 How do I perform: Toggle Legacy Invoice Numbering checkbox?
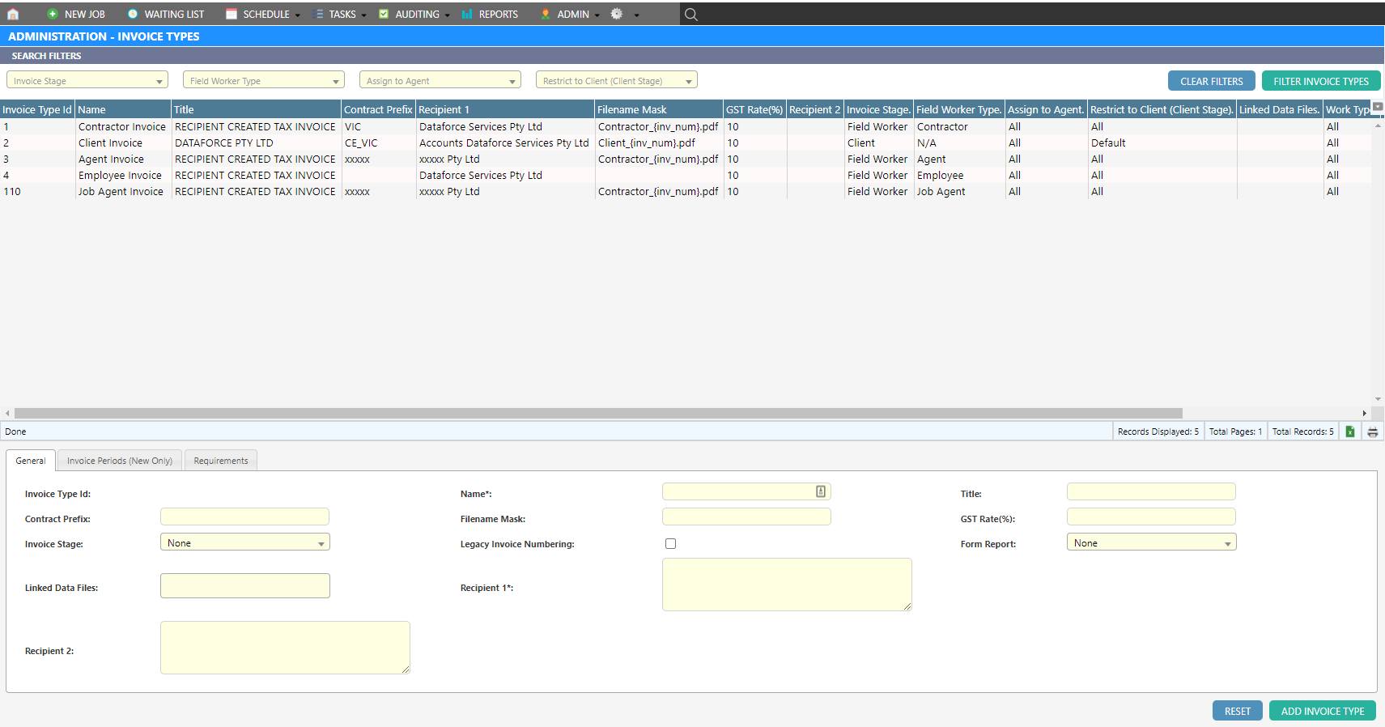(670, 544)
